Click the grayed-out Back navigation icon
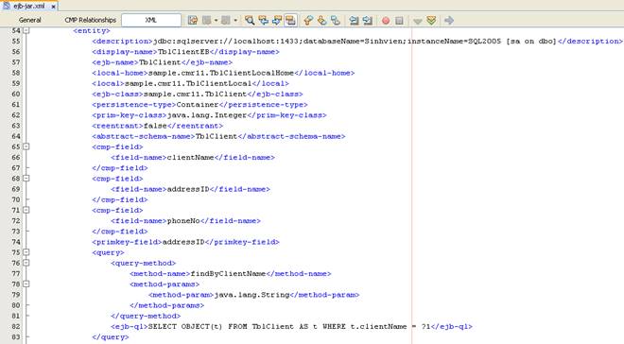This screenshot has width=624, height=344. pyautogui.click(x=206, y=20)
